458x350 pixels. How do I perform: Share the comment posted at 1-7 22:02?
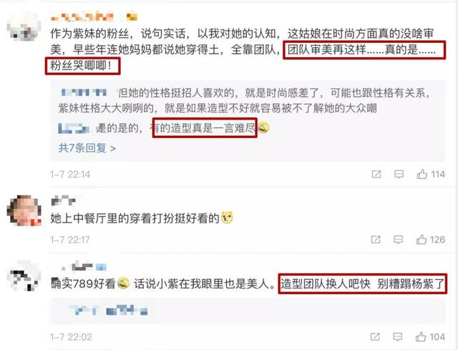pyautogui.click(x=375, y=337)
